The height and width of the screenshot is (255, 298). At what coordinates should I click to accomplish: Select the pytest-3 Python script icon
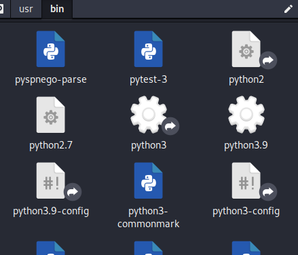pyautogui.click(x=149, y=49)
